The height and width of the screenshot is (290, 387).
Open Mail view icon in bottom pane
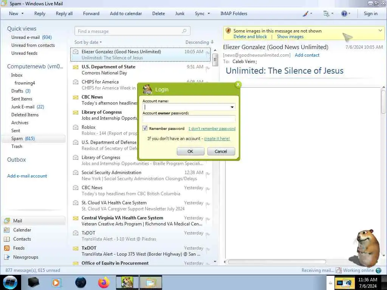click(7, 221)
